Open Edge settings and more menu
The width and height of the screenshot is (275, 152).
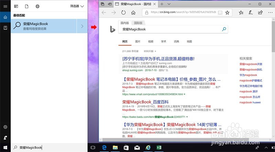[x=270, y=12]
